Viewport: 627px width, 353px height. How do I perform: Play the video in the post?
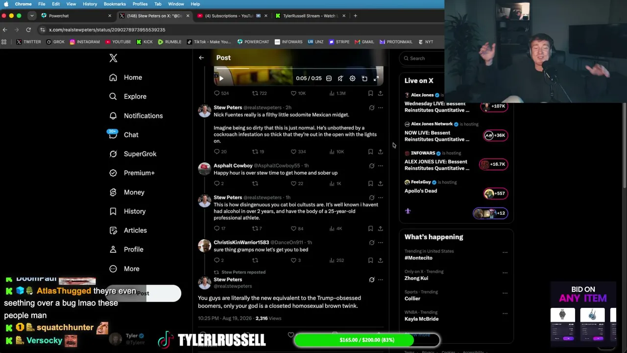[x=221, y=78]
